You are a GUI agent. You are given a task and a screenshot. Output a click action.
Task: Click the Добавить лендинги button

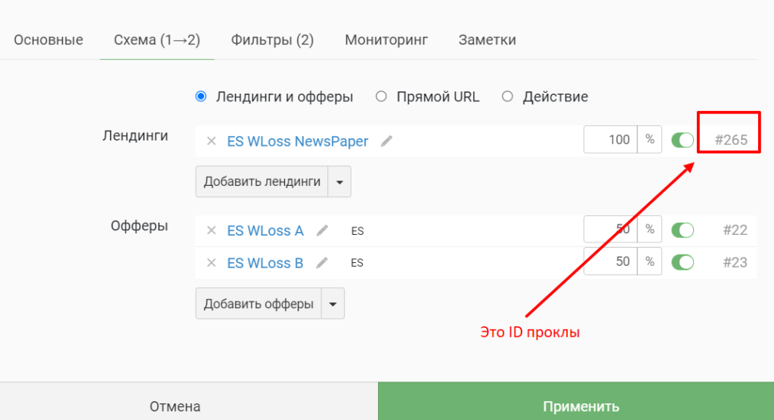point(262,181)
